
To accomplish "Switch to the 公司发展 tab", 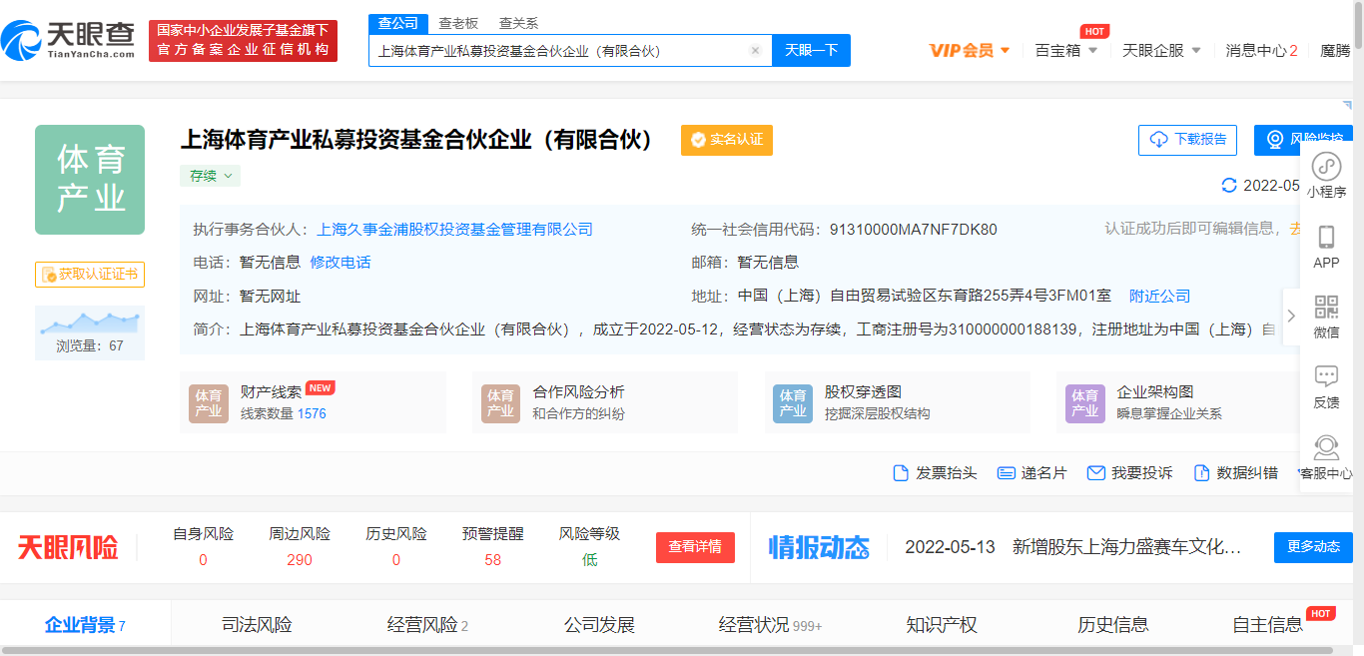I will pyautogui.click(x=599, y=625).
